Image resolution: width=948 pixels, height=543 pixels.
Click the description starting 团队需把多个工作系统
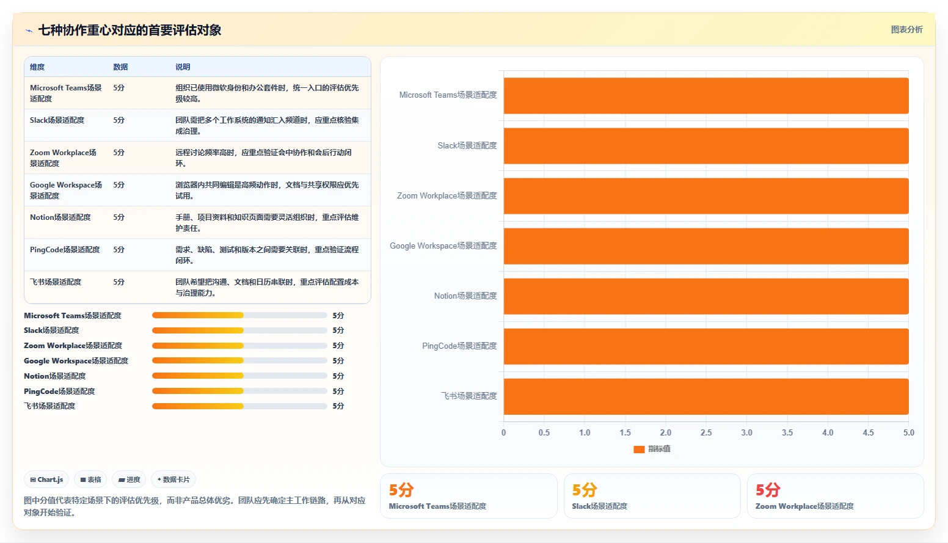[267, 126]
